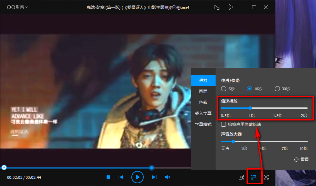Pin the player window on top
This screenshot has height=186, width=316.
230,7
